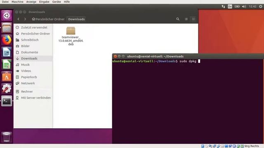This screenshot has width=264, height=148.
Task: Open the sound volume indicator
Action: coord(244,7)
